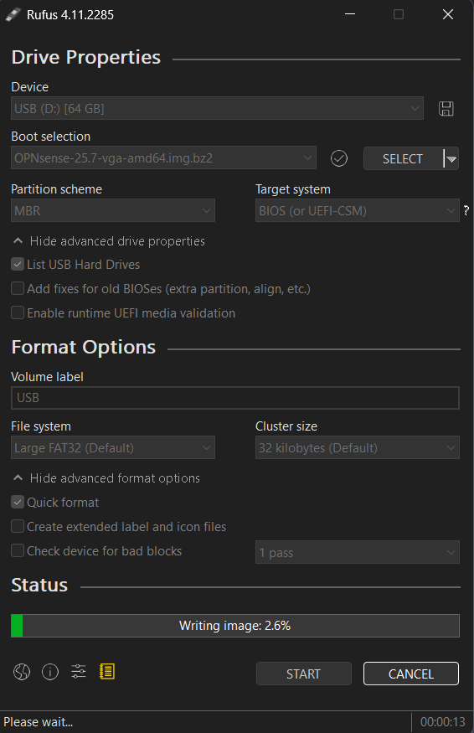
Task: Click the Rufus USB drive title icon
Action: click(x=13, y=14)
